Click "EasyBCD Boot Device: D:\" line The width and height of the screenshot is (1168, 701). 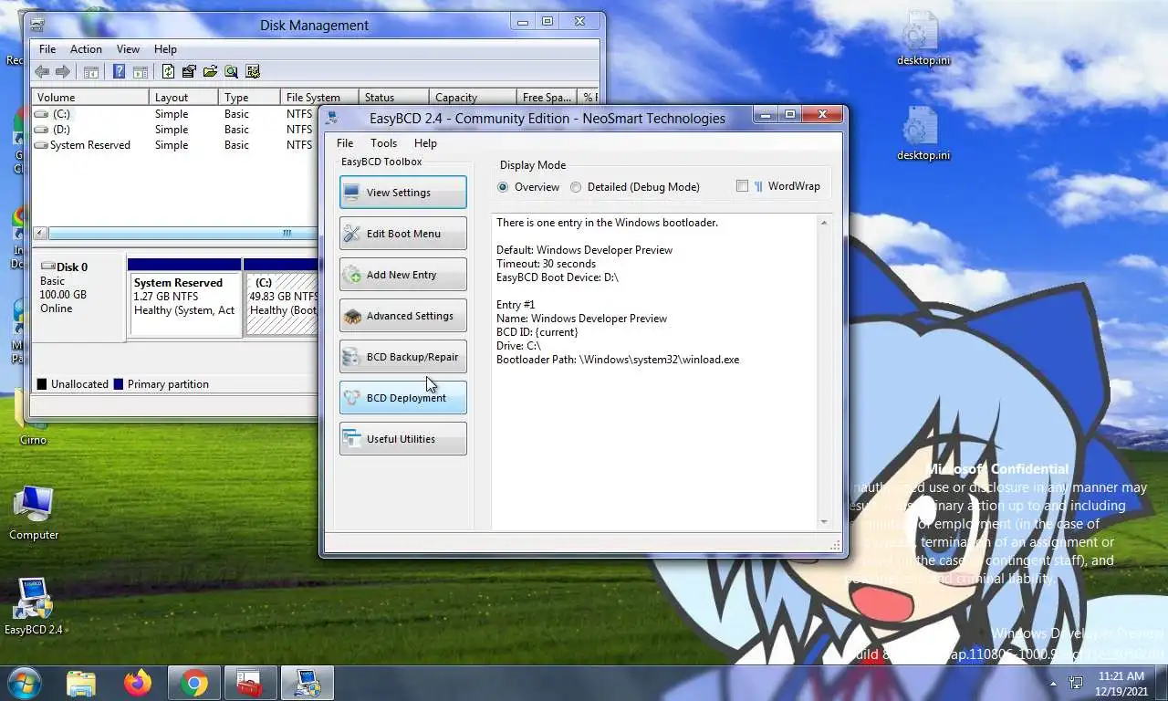pos(558,277)
